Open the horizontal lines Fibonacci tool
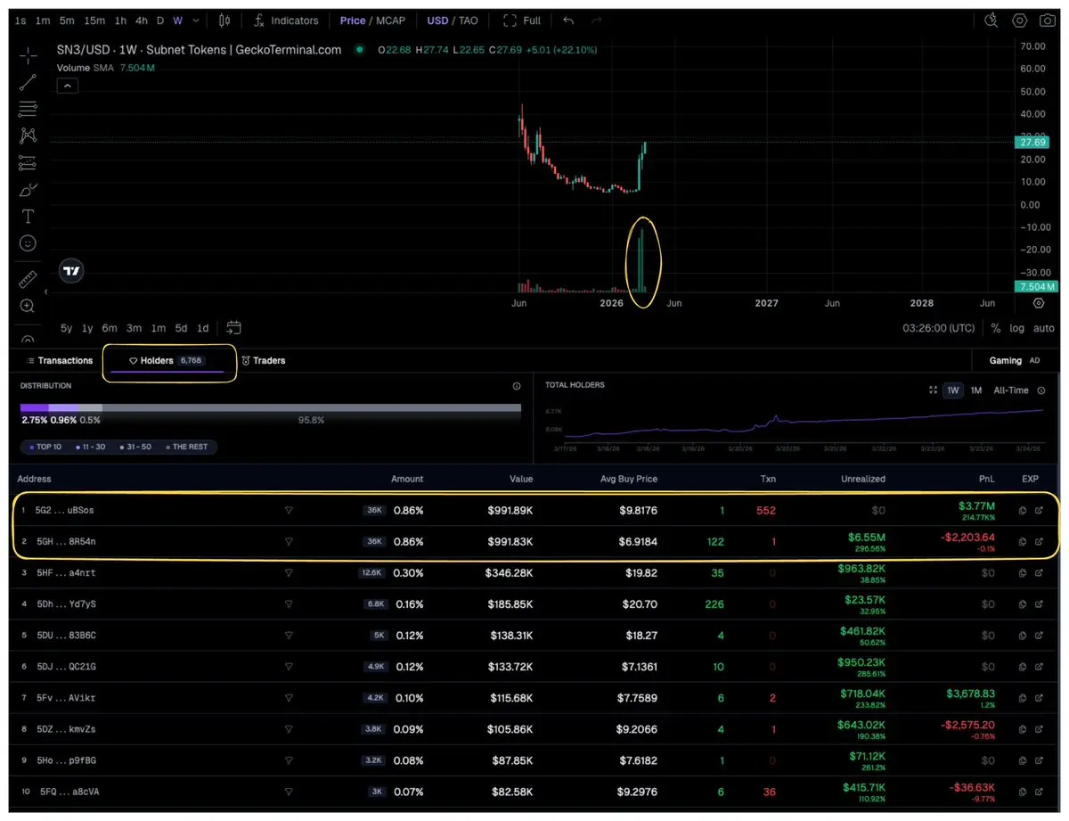Image resolution: width=1069 pixels, height=821 pixels. coord(28,109)
